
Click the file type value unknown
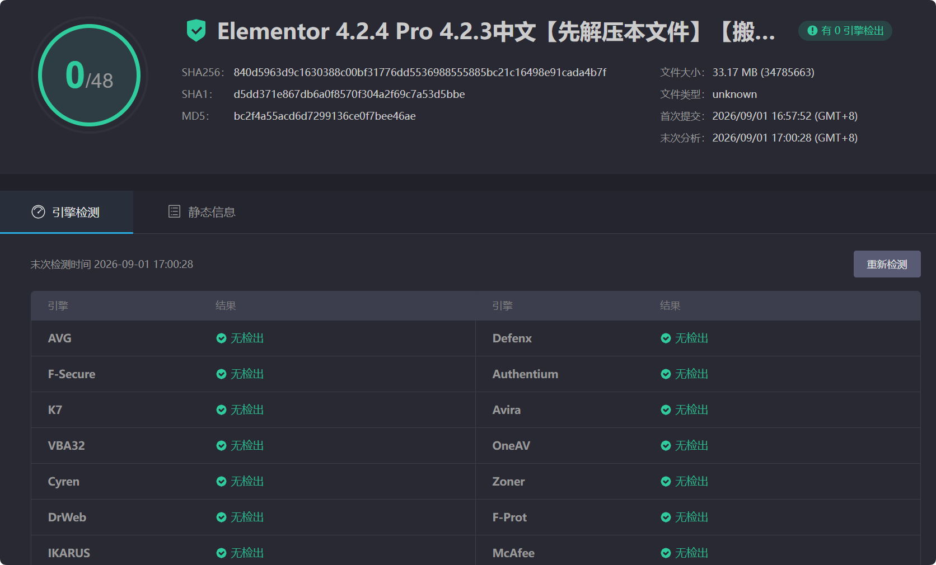click(734, 94)
